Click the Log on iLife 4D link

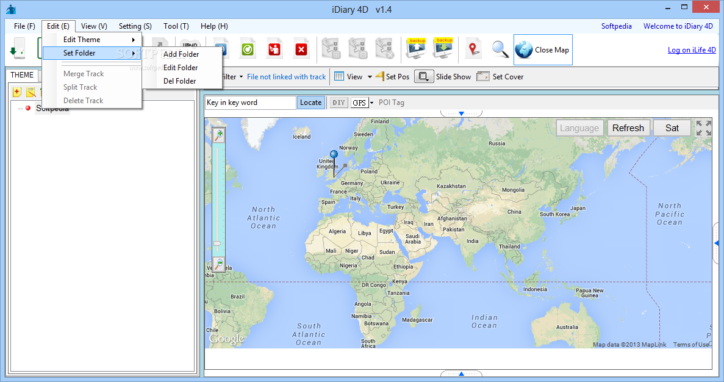pyautogui.click(x=692, y=50)
